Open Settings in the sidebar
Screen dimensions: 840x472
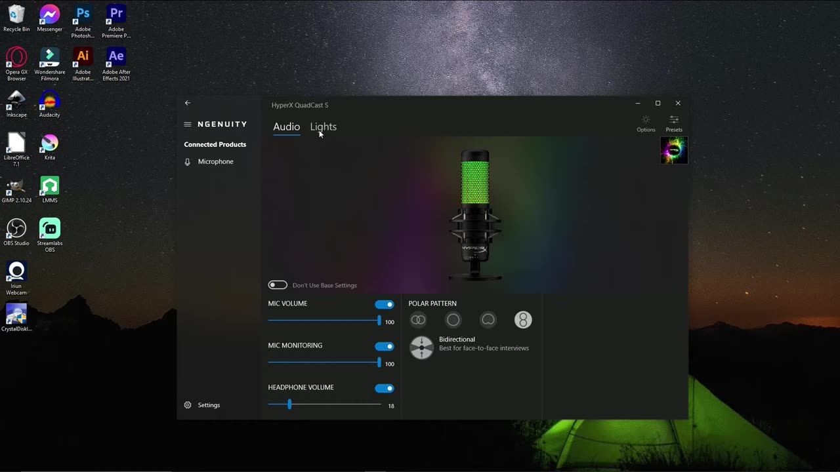point(209,405)
